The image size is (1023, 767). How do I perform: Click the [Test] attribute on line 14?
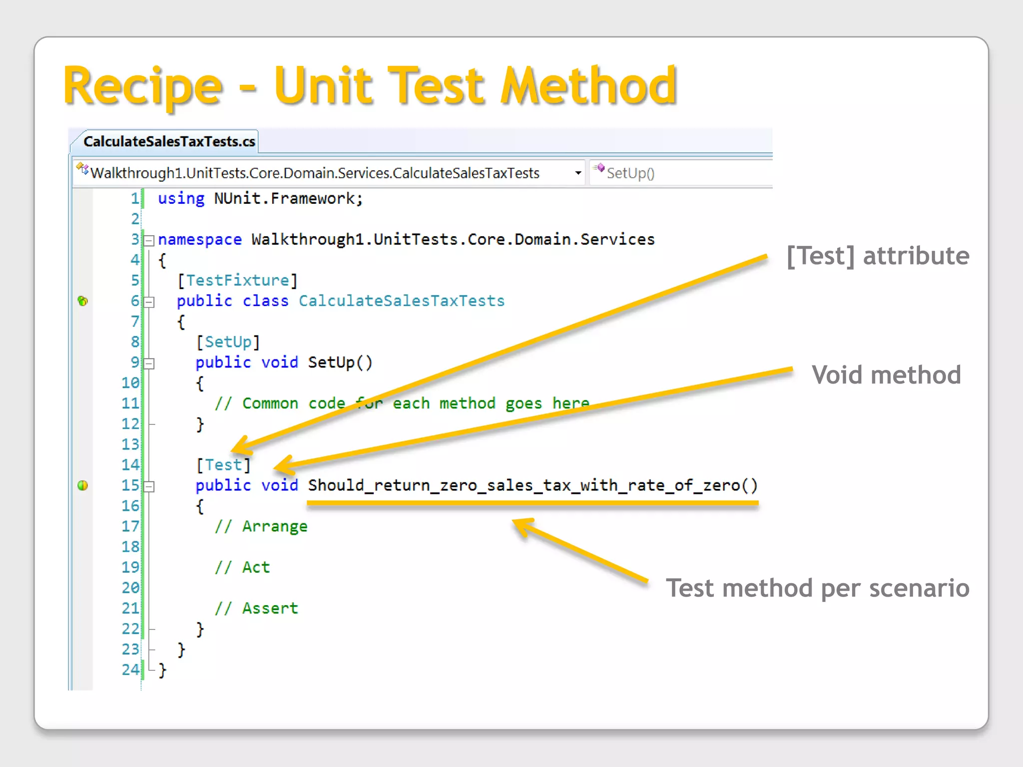point(223,465)
